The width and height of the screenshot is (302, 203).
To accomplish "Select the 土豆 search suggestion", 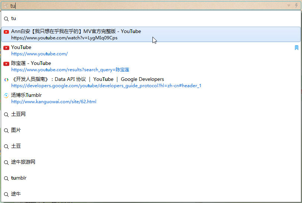I will tap(151, 146).
